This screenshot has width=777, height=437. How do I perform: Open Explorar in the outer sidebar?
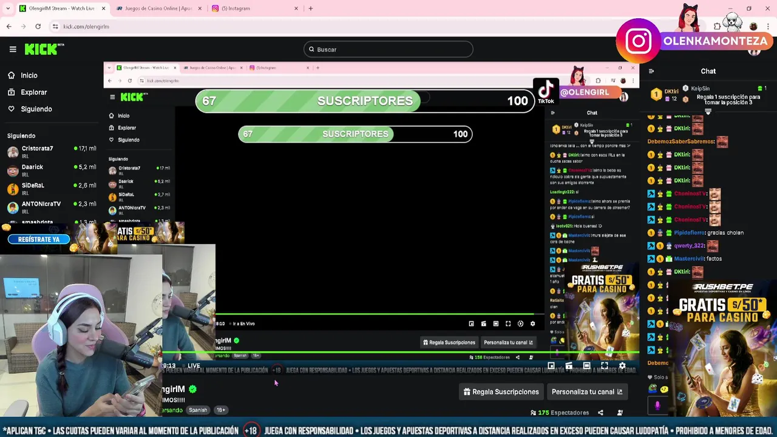pyautogui.click(x=27, y=92)
